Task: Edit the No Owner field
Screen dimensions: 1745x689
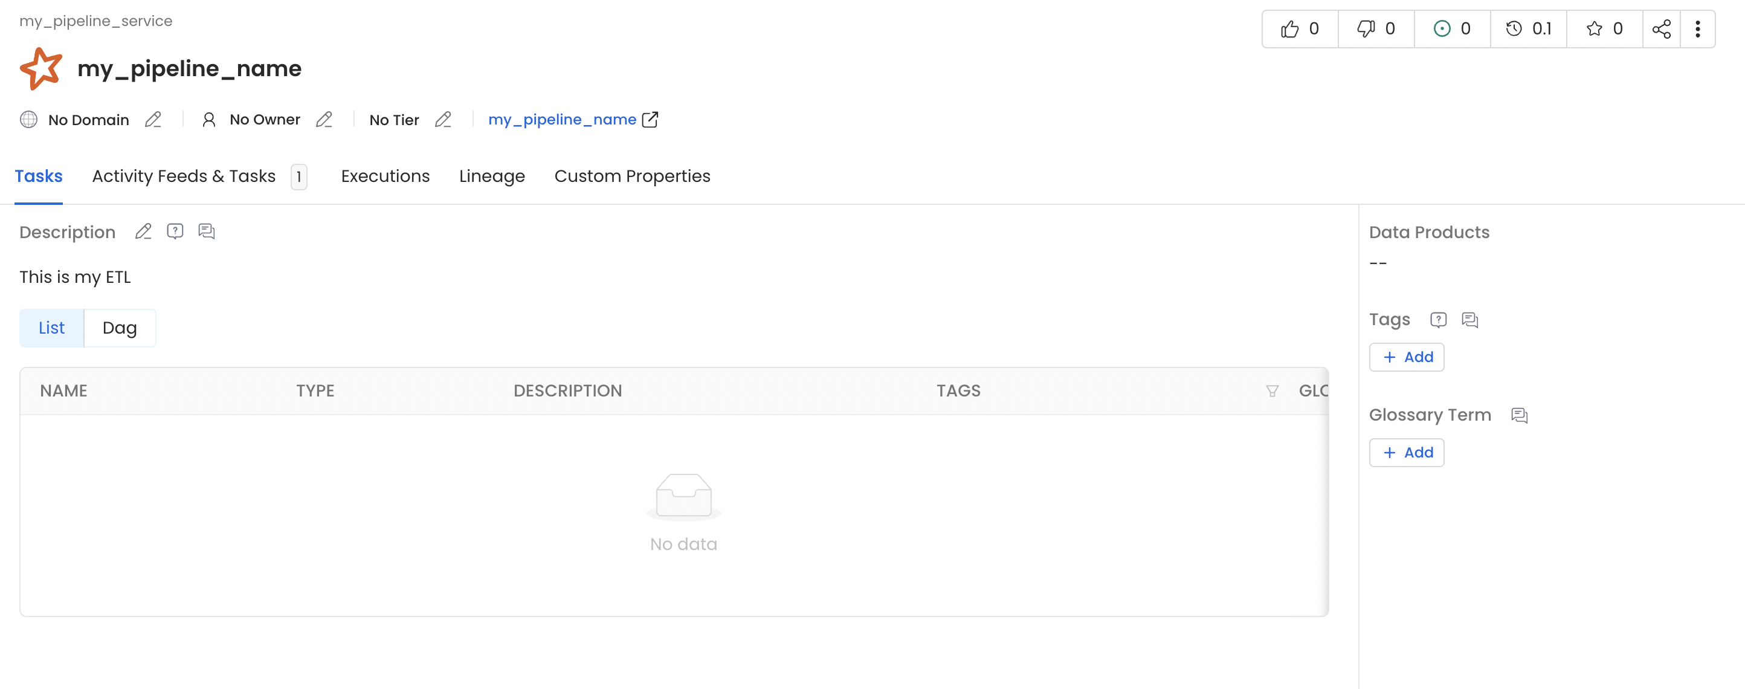Action: (324, 119)
